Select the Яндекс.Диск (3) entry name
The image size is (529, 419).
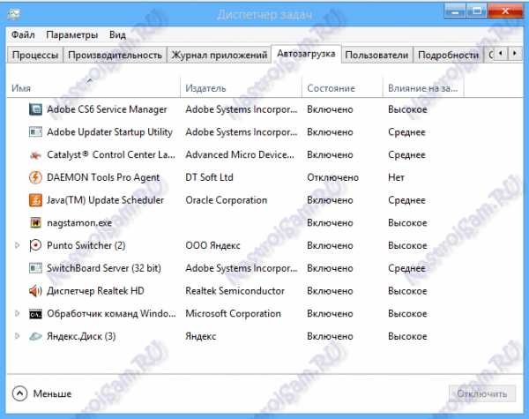tap(81, 336)
